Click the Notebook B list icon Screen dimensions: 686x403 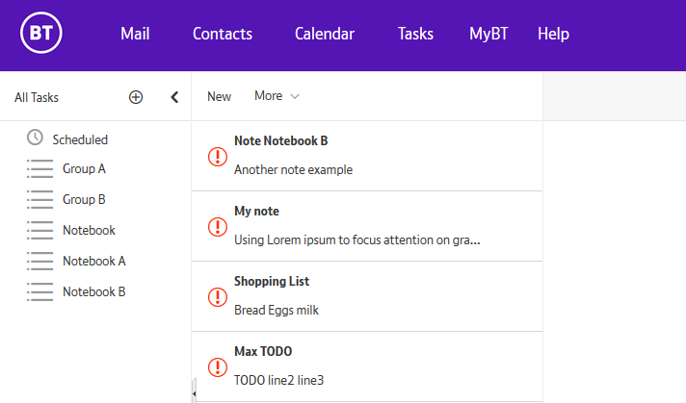pyautogui.click(x=40, y=292)
